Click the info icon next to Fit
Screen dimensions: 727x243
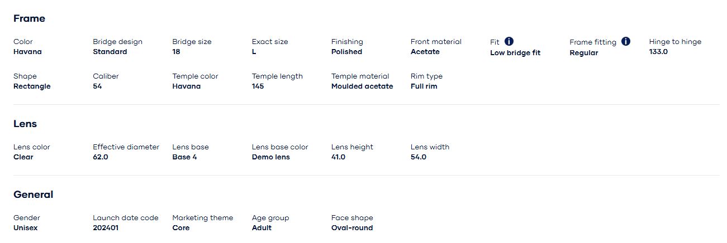(x=509, y=41)
